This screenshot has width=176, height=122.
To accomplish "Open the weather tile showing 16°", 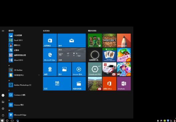I will point(71,55).
